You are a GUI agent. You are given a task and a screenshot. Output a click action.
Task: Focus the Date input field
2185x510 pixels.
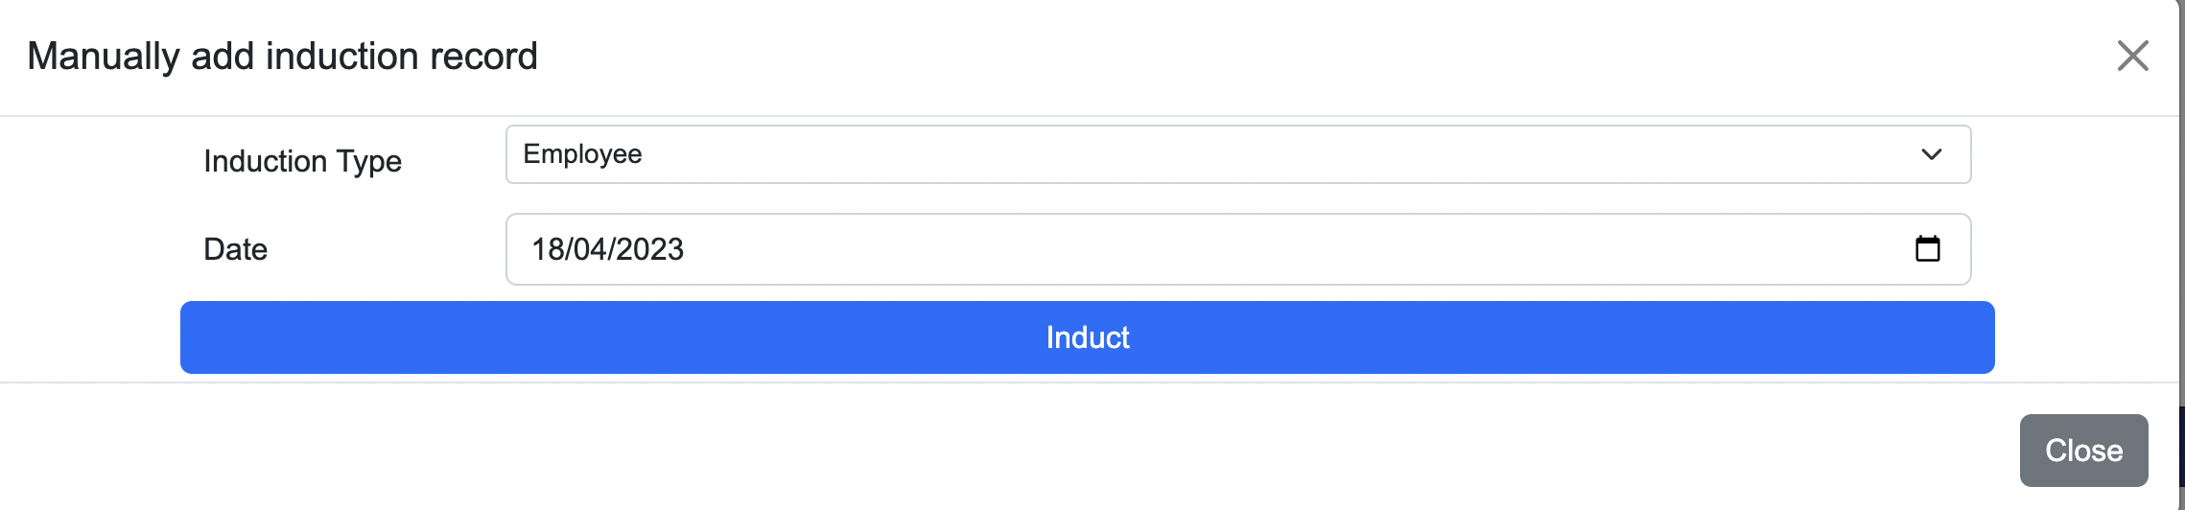pos(1238,249)
